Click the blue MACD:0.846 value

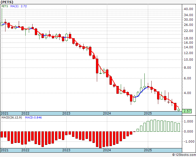coord(33,118)
